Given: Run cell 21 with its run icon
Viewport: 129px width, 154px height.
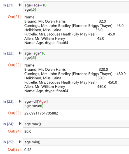Looking at the screenshot, I should [x=20, y=5].
